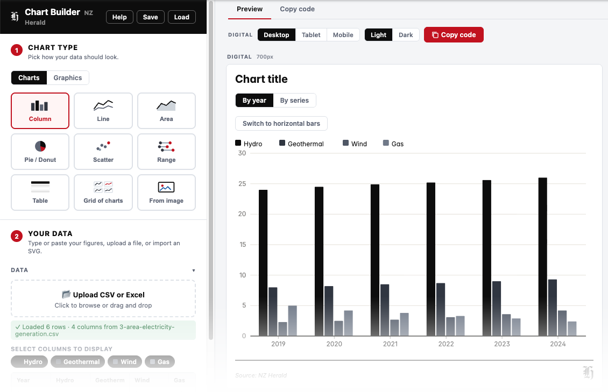Group chart By year
The height and width of the screenshot is (392, 608).
(254, 101)
